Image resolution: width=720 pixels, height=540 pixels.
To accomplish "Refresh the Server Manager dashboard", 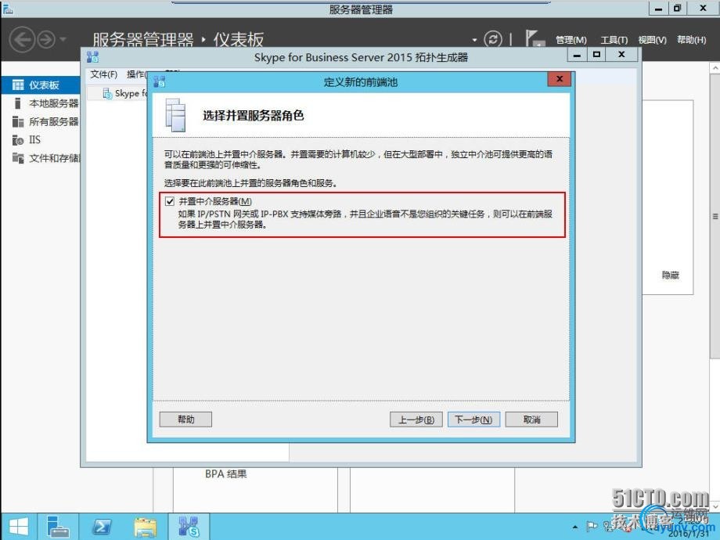I will click(493, 39).
